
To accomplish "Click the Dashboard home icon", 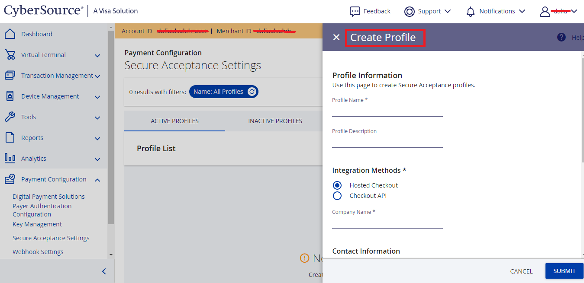I will click(x=10, y=34).
